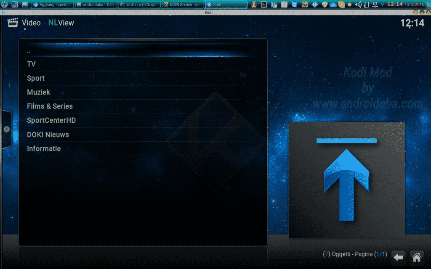This screenshot has width=431, height=269.
Task: Open the window menu icon on titlebar
Action: point(3,12)
